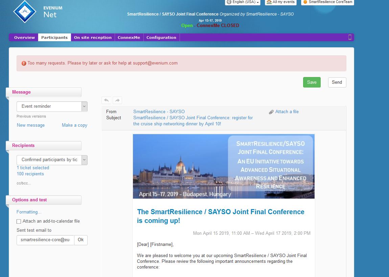Edit the email subject line text
This screenshot has height=277, width=389.
[x=193, y=121]
